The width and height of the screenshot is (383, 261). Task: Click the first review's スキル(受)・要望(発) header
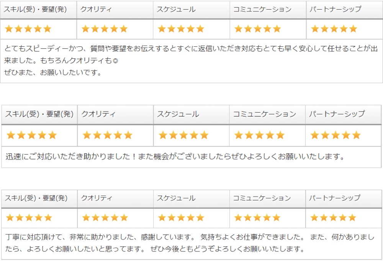pyautogui.click(x=35, y=9)
